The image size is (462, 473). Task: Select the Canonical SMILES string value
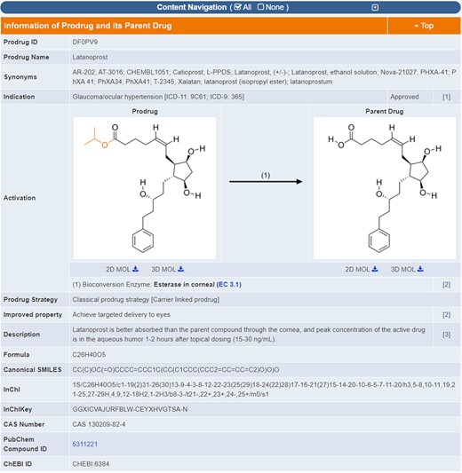(x=176, y=369)
